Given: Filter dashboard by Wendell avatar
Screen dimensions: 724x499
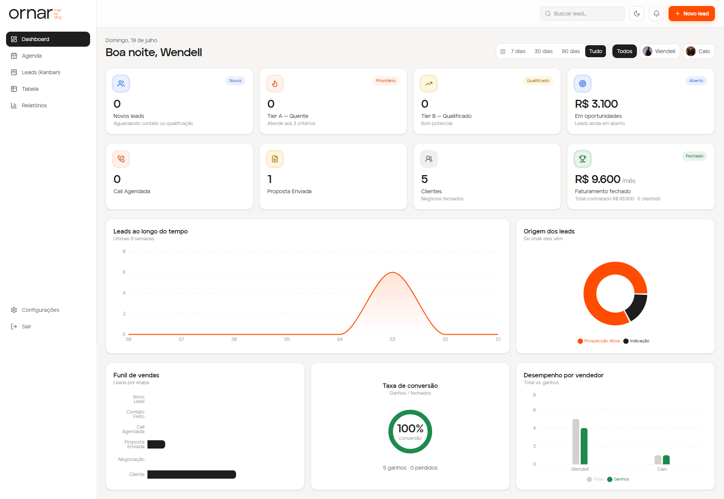Looking at the screenshot, I should 647,51.
